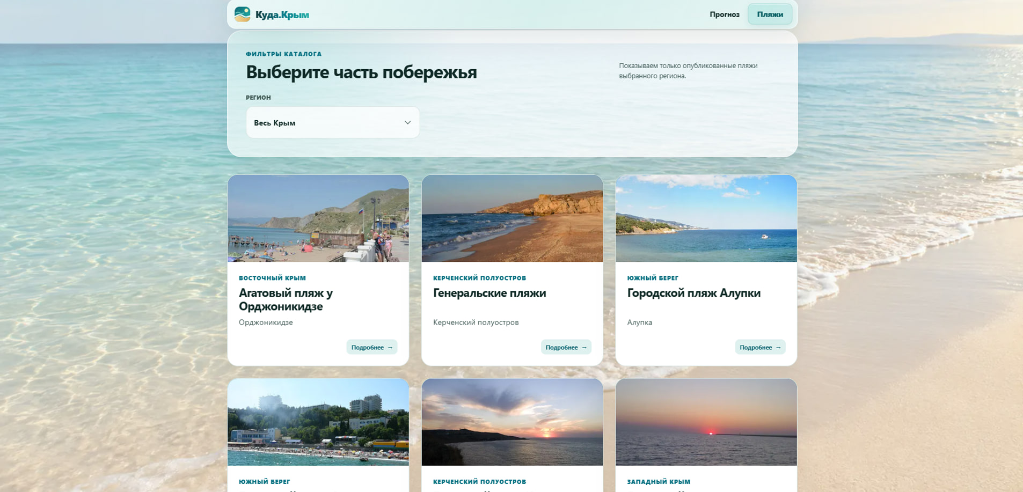Switch to the Пляжи navigation tab

(770, 14)
